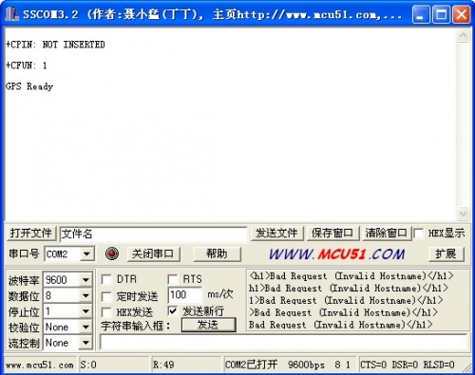
Task: Click the S:0 sent counter
Action: click(88, 366)
